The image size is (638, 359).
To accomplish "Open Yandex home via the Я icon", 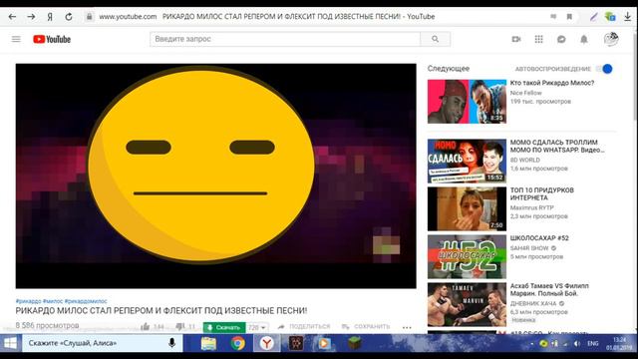I will tap(50, 17).
